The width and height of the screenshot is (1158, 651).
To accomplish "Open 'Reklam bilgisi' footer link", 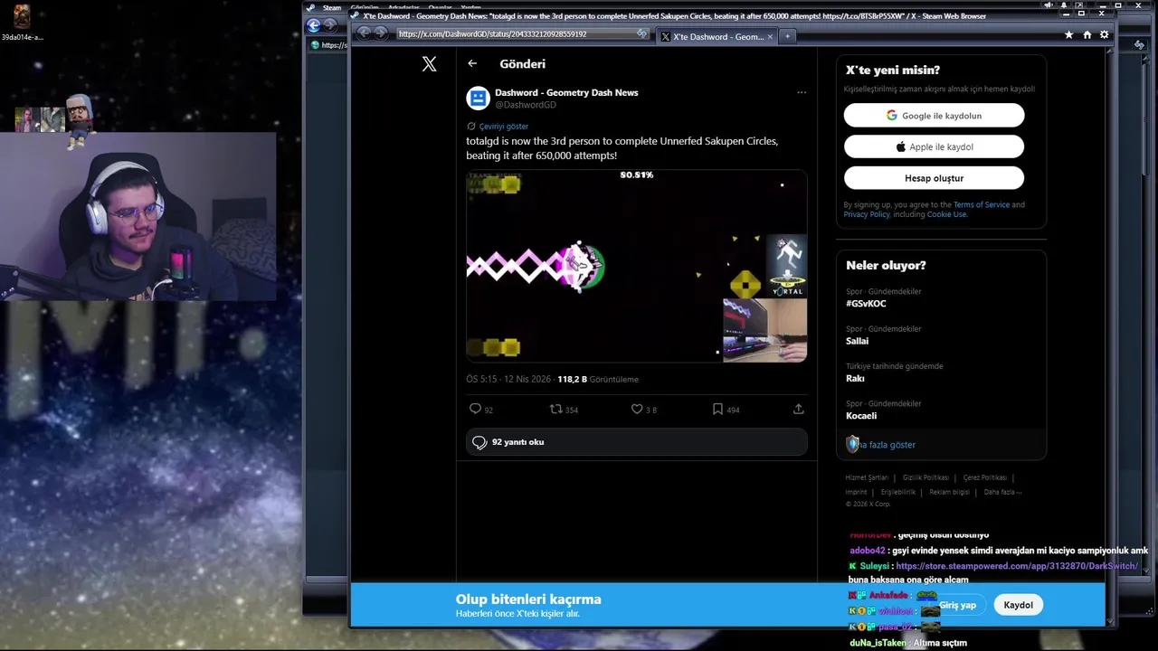I will tap(949, 492).
